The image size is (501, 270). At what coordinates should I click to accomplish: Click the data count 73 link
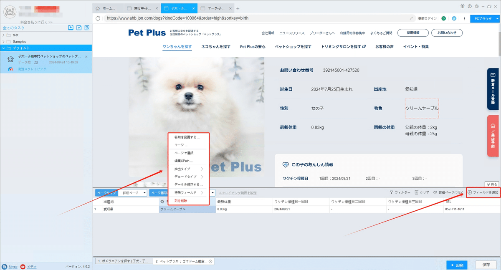[x=36, y=62]
